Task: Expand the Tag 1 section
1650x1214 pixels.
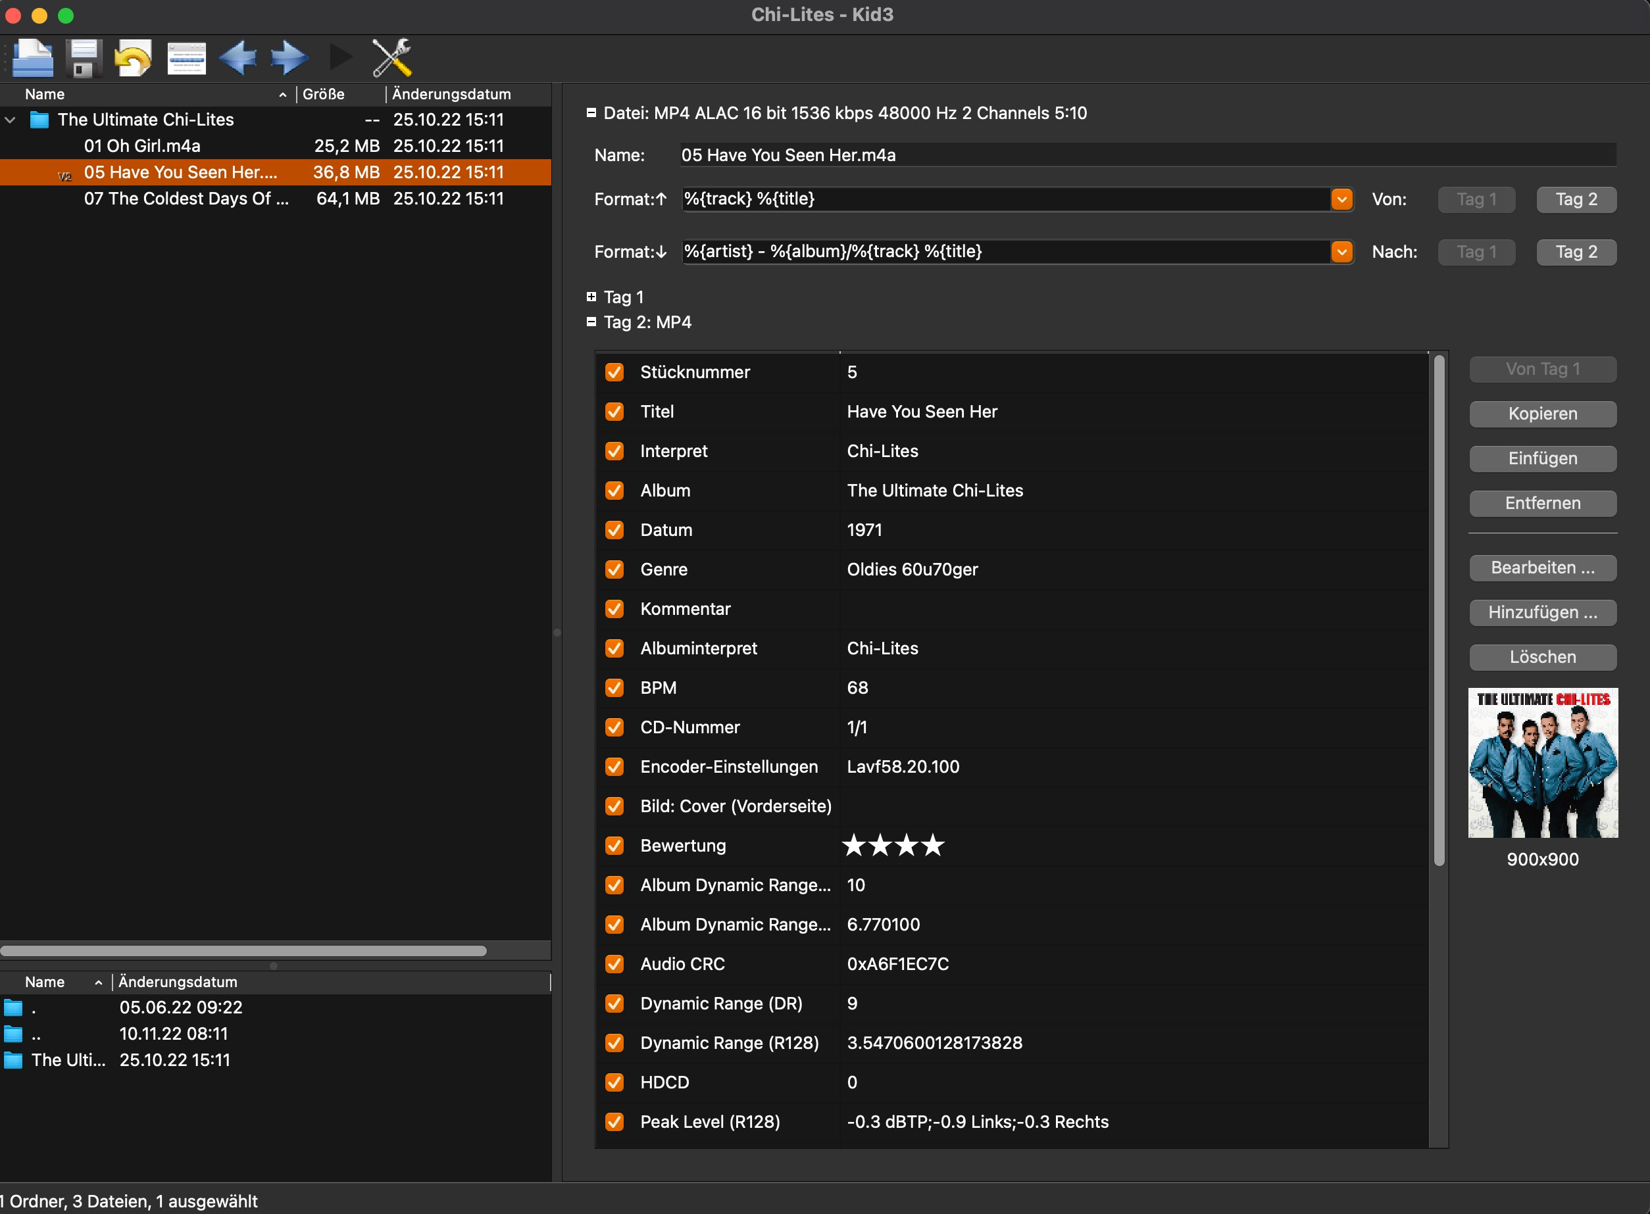Action: pos(591,297)
